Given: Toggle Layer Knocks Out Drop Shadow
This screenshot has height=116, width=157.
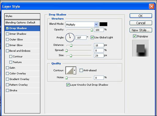Looking at the screenshot, I should 68,85.
